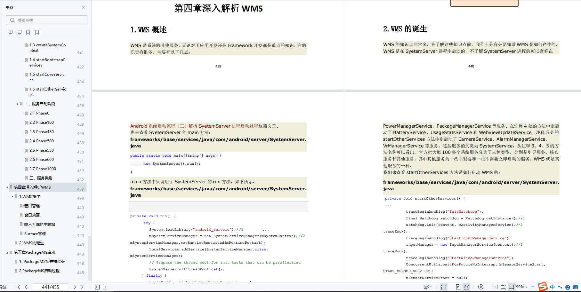Select bookmark Surface管理

coord(35,234)
